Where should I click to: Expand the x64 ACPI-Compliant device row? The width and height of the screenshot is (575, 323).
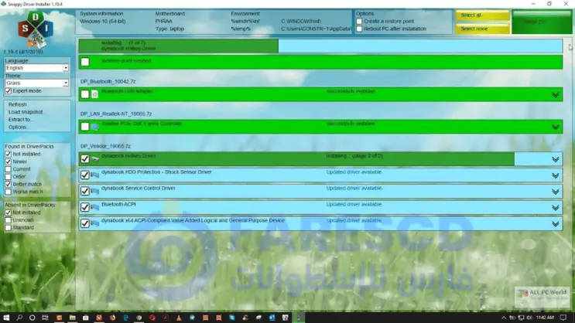click(x=555, y=224)
